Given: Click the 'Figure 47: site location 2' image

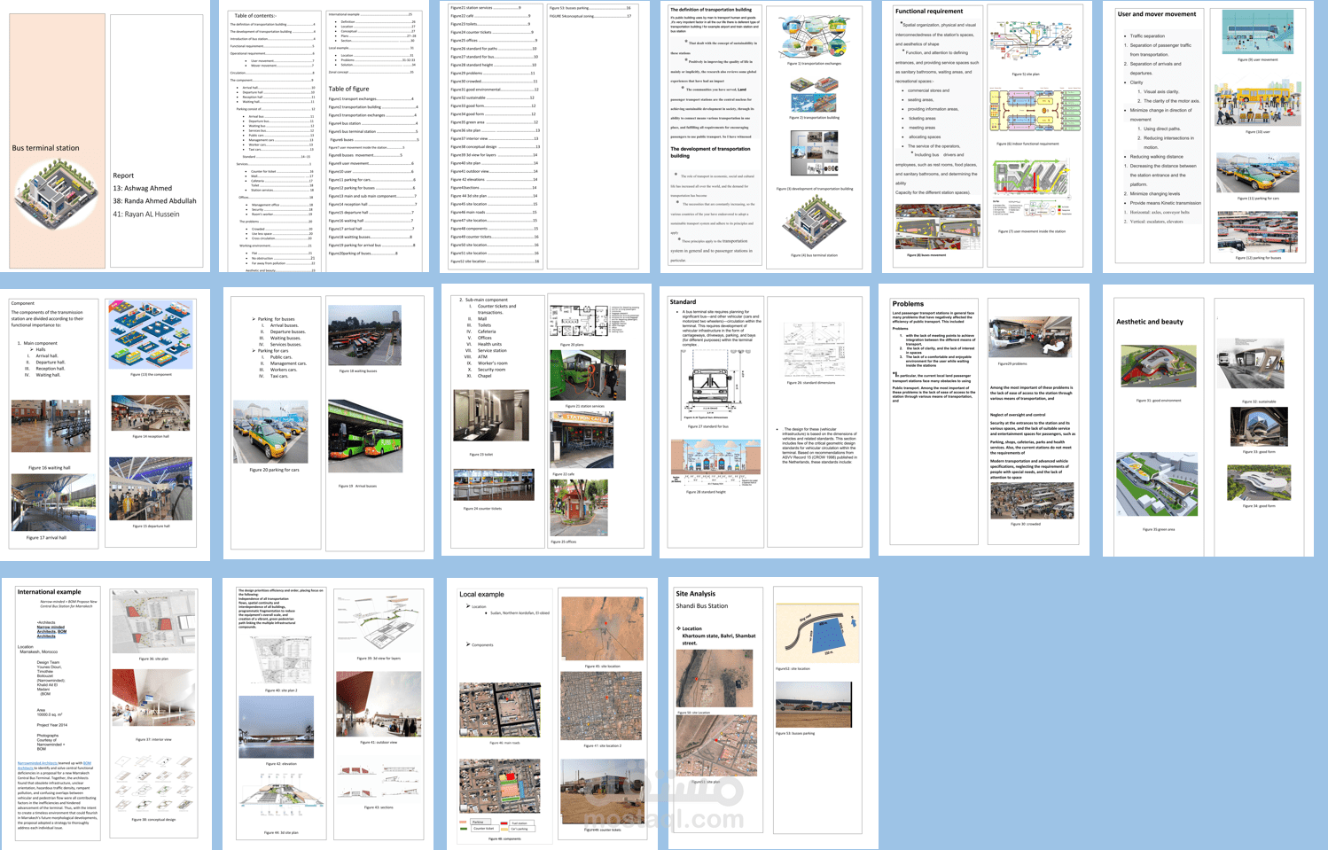Looking at the screenshot, I should click(602, 706).
